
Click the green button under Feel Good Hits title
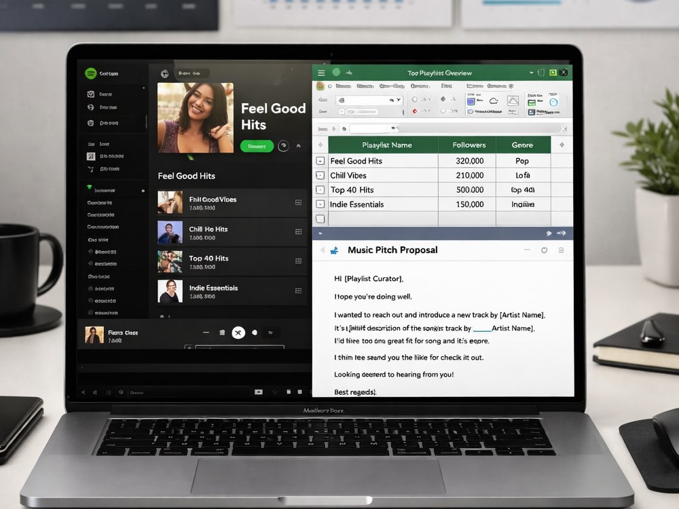257,147
